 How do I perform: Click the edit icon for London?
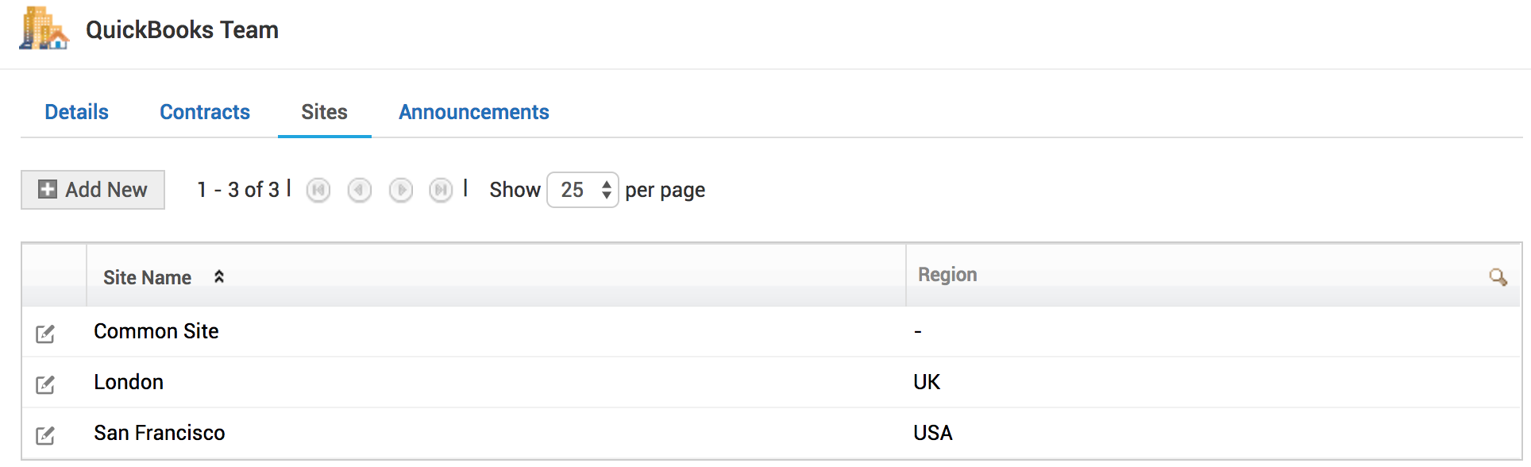(45, 384)
